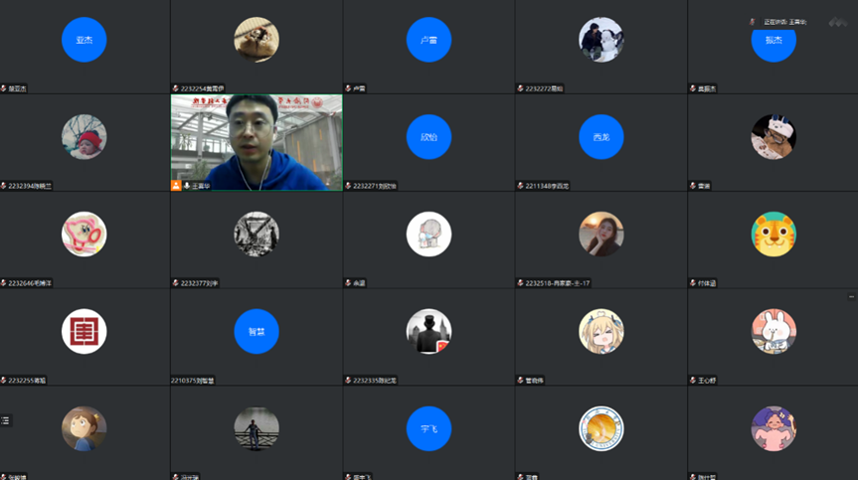Click the muted mic icon next to 2211348
Viewport: 858px width, 480px height.
click(x=520, y=186)
